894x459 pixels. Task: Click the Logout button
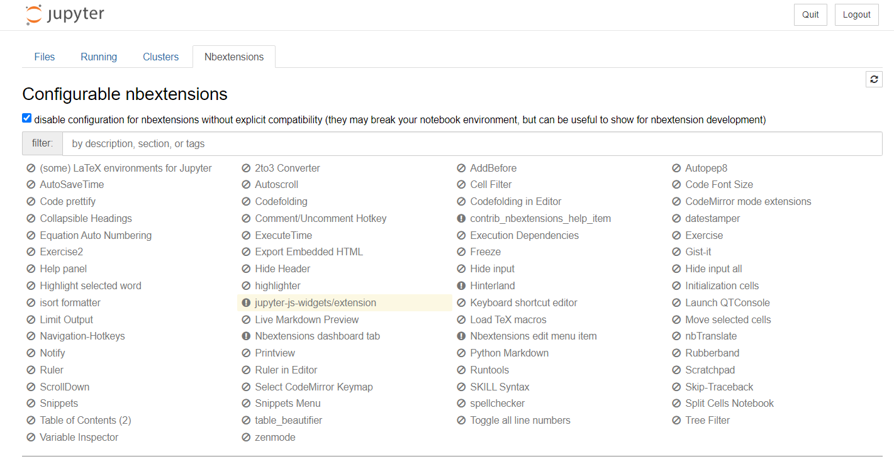point(856,14)
